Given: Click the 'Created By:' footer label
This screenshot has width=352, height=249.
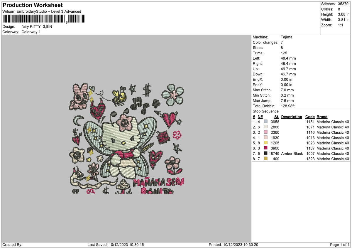Looking at the screenshot, I should pos(12,245).
